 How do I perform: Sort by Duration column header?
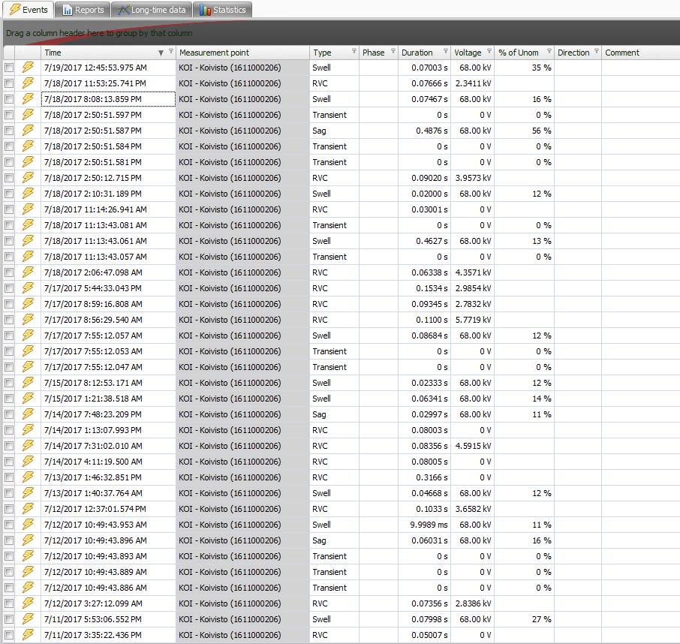[x=424, y=53]
